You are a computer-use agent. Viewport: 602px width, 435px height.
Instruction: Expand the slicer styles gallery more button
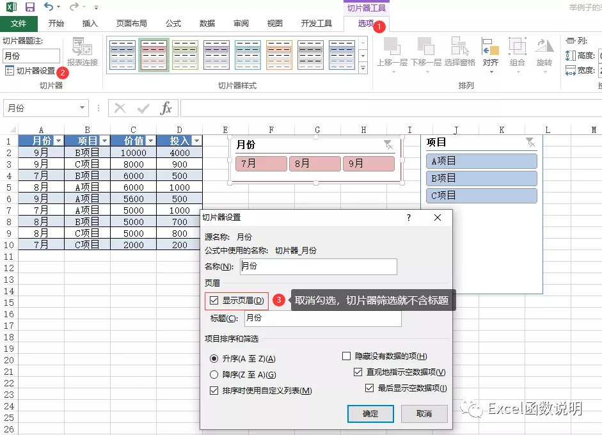point(363,68)
